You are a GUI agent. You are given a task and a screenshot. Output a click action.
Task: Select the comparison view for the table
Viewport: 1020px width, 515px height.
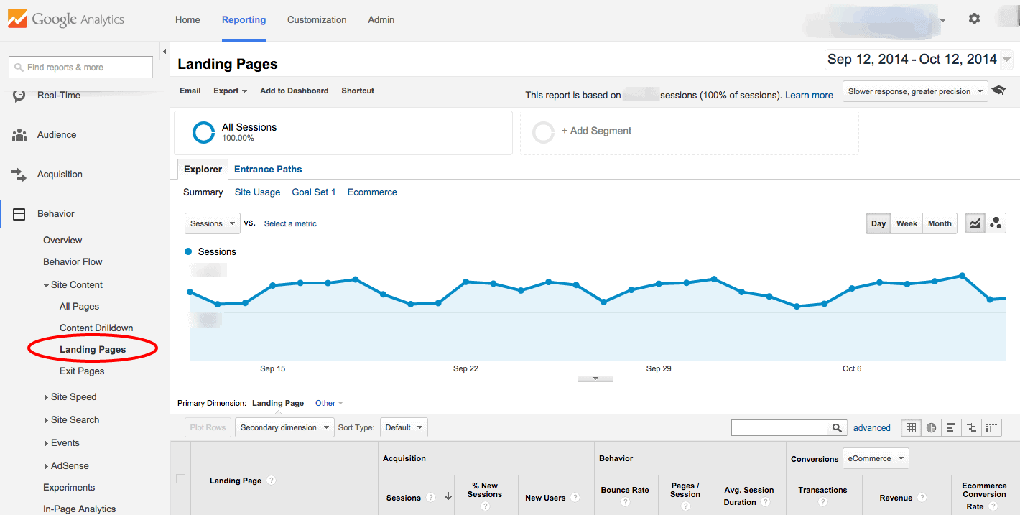(x=971, y=427)
